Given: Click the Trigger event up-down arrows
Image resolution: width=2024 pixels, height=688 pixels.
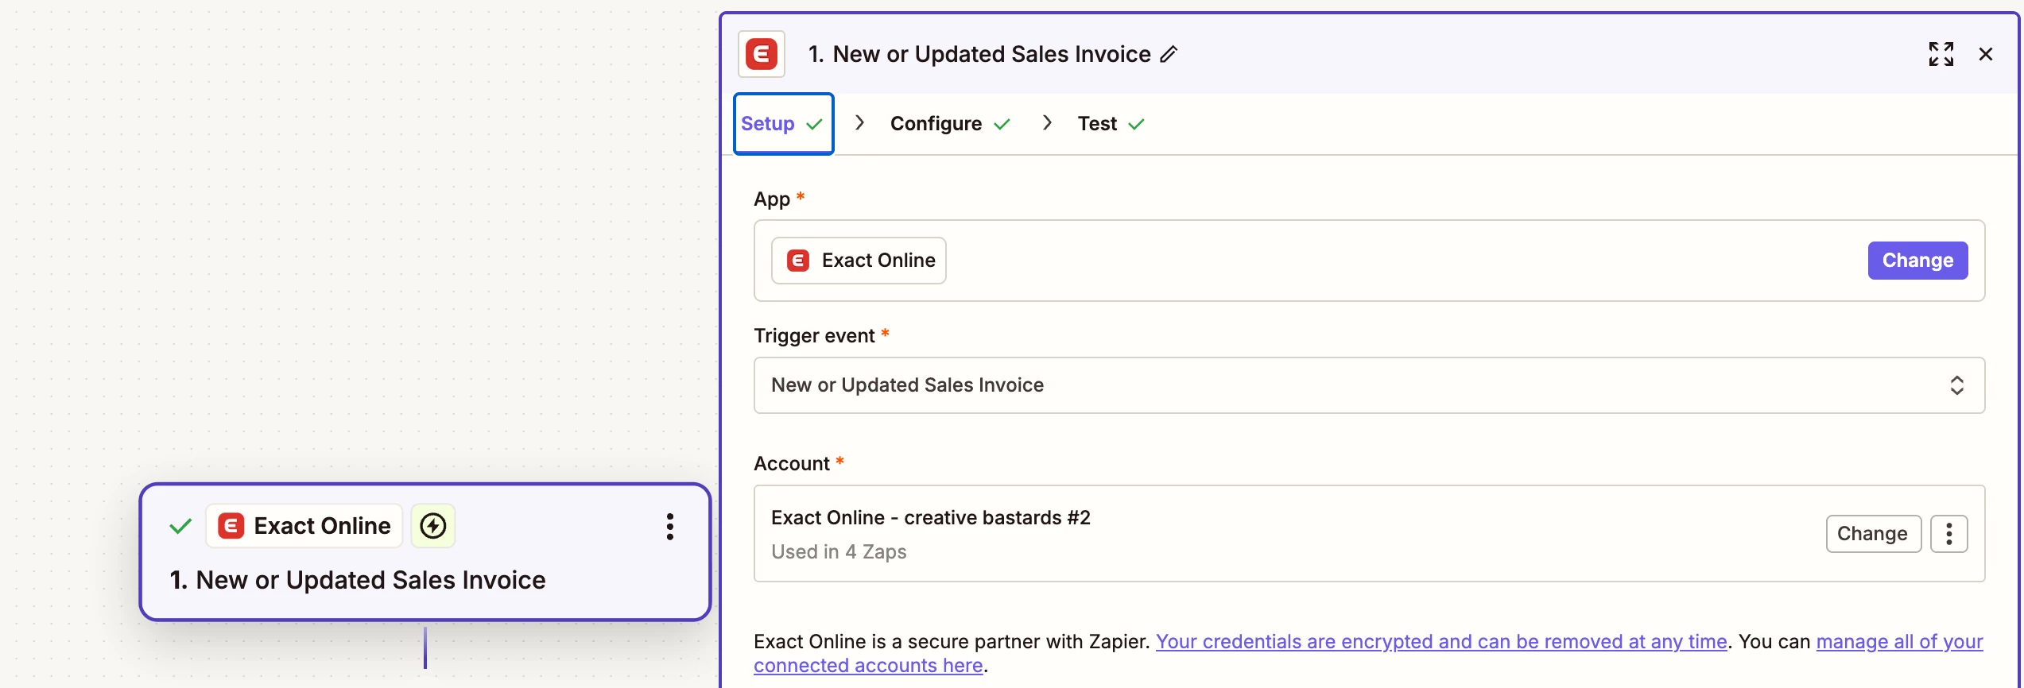Looking at the screenshot, I should [x=1957, y=385].
